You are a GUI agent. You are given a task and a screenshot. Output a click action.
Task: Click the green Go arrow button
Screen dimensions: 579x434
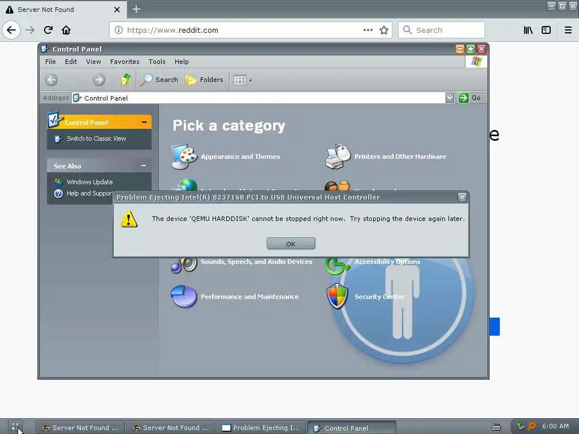(x=464, y=98)
